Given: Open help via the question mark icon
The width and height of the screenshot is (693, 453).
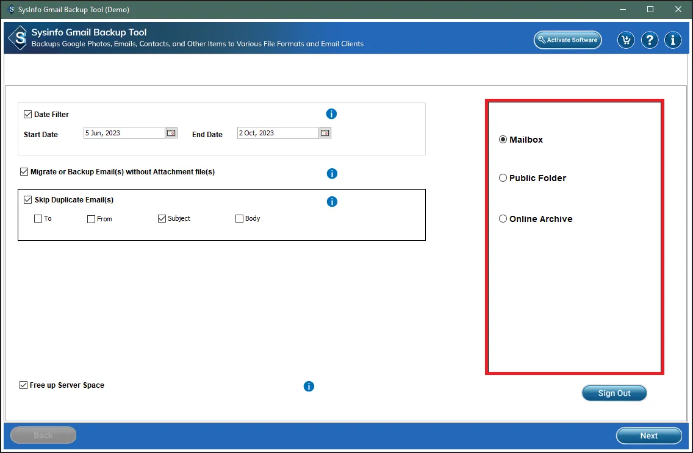Looking at the screenshot, I should coord(650,40).
